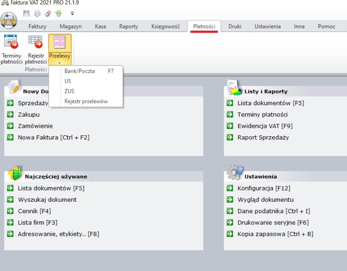Click the shopping cart icon

pos(58,14)
